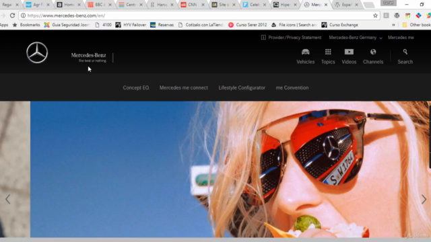Bookmark this page with the star icon
The height and width of the screenshot is (242, 431).
point(375,15)
